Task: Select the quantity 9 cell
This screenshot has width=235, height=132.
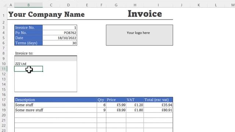Action: 101,110
